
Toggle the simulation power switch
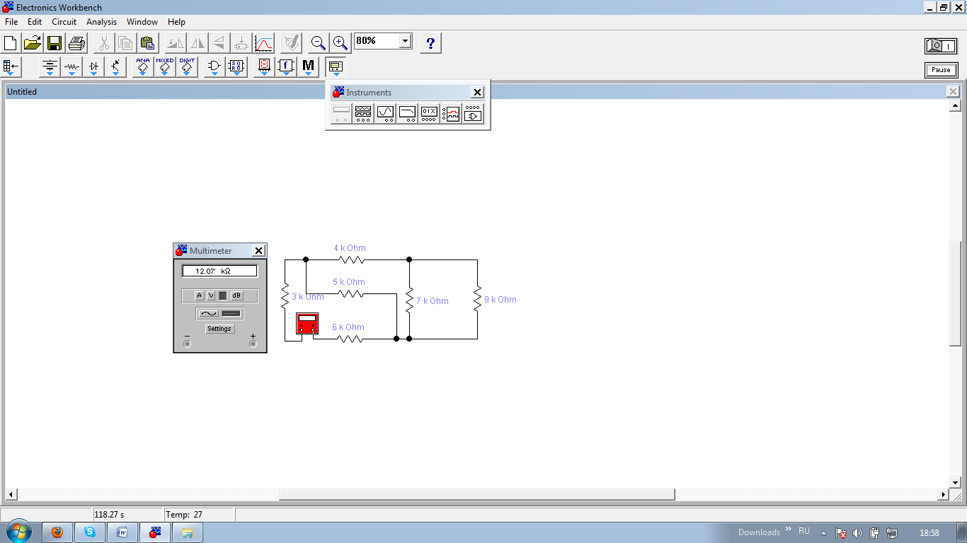(x=941, y=46)
